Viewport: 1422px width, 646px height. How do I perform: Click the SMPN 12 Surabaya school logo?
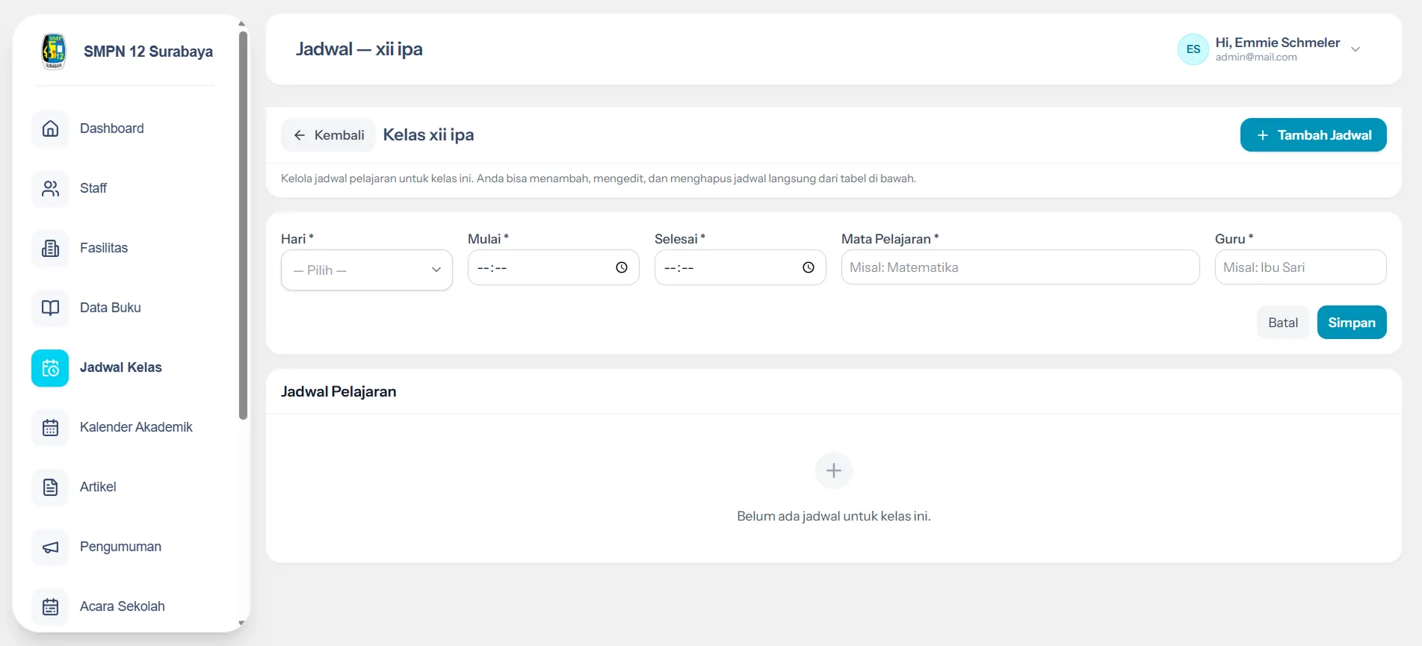click(x=54, y=51)
